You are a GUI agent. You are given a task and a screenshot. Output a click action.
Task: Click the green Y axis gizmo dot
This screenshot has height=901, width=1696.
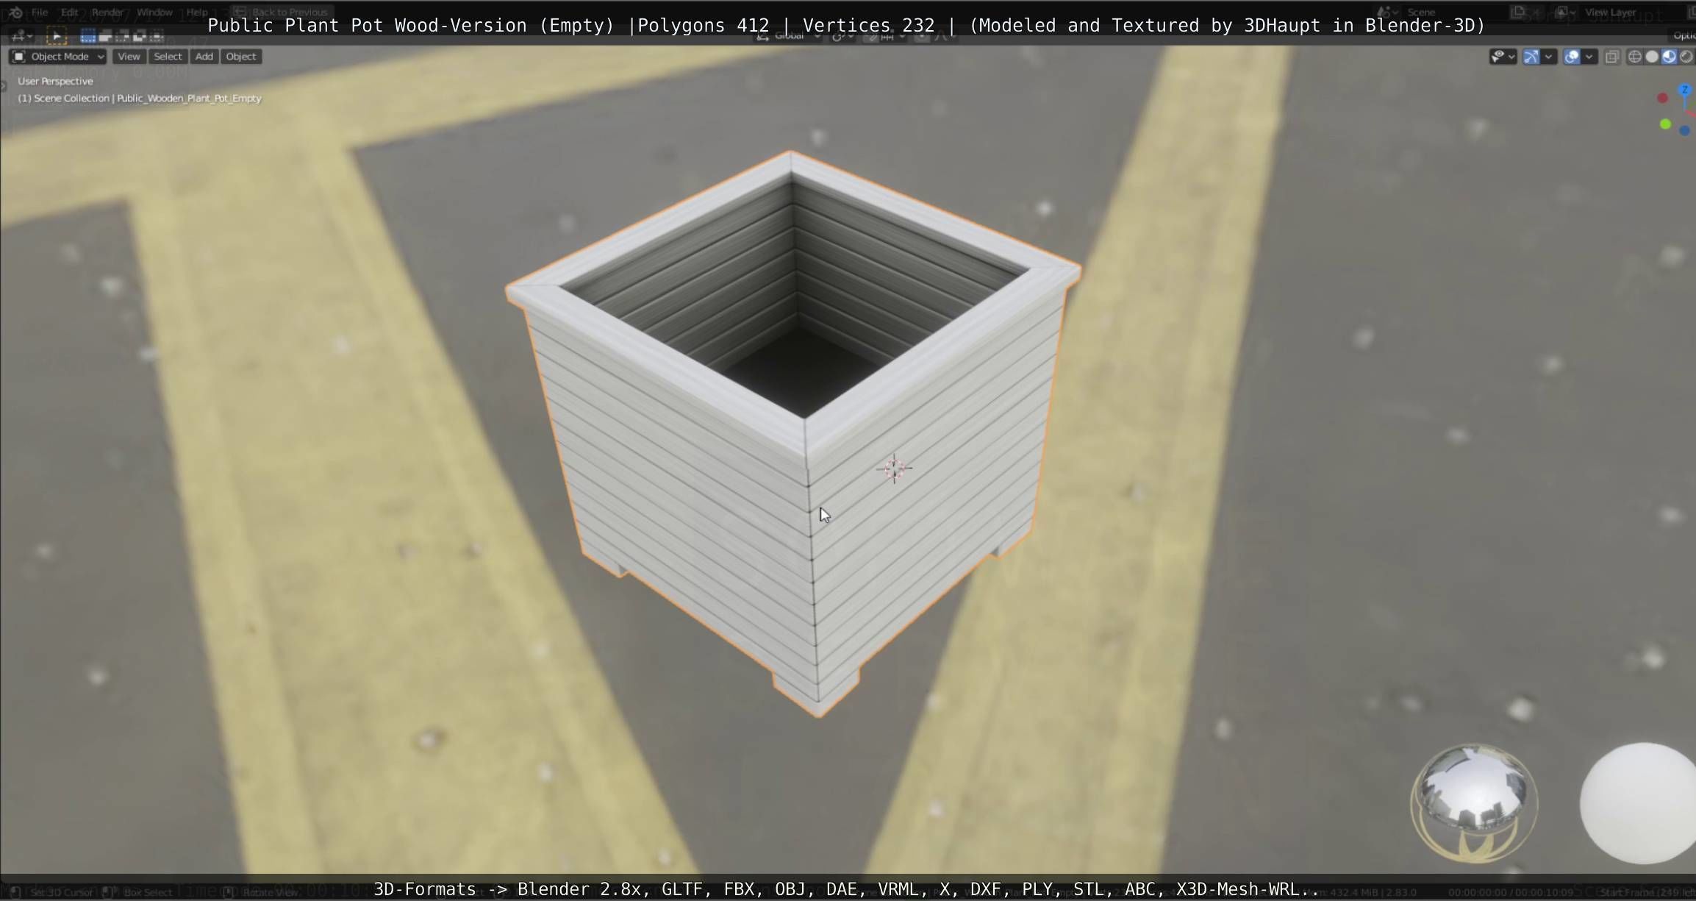1665,124
